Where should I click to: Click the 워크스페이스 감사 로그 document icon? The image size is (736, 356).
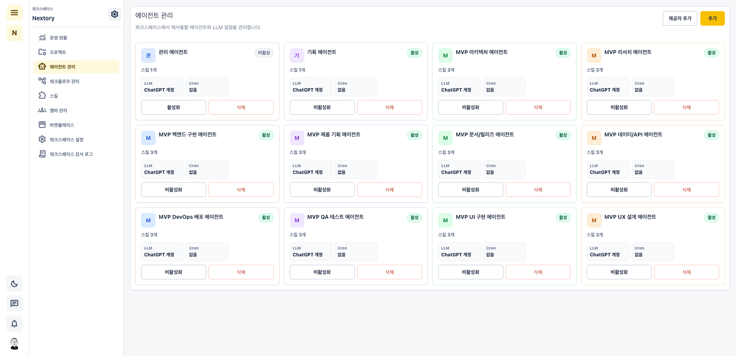(42, 154)
